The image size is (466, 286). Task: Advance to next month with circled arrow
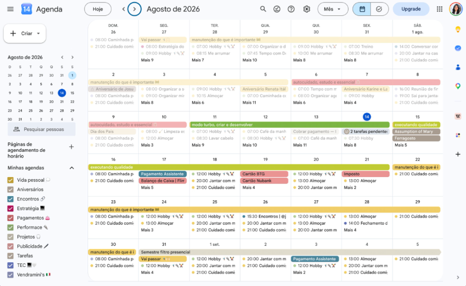[135, 9]
